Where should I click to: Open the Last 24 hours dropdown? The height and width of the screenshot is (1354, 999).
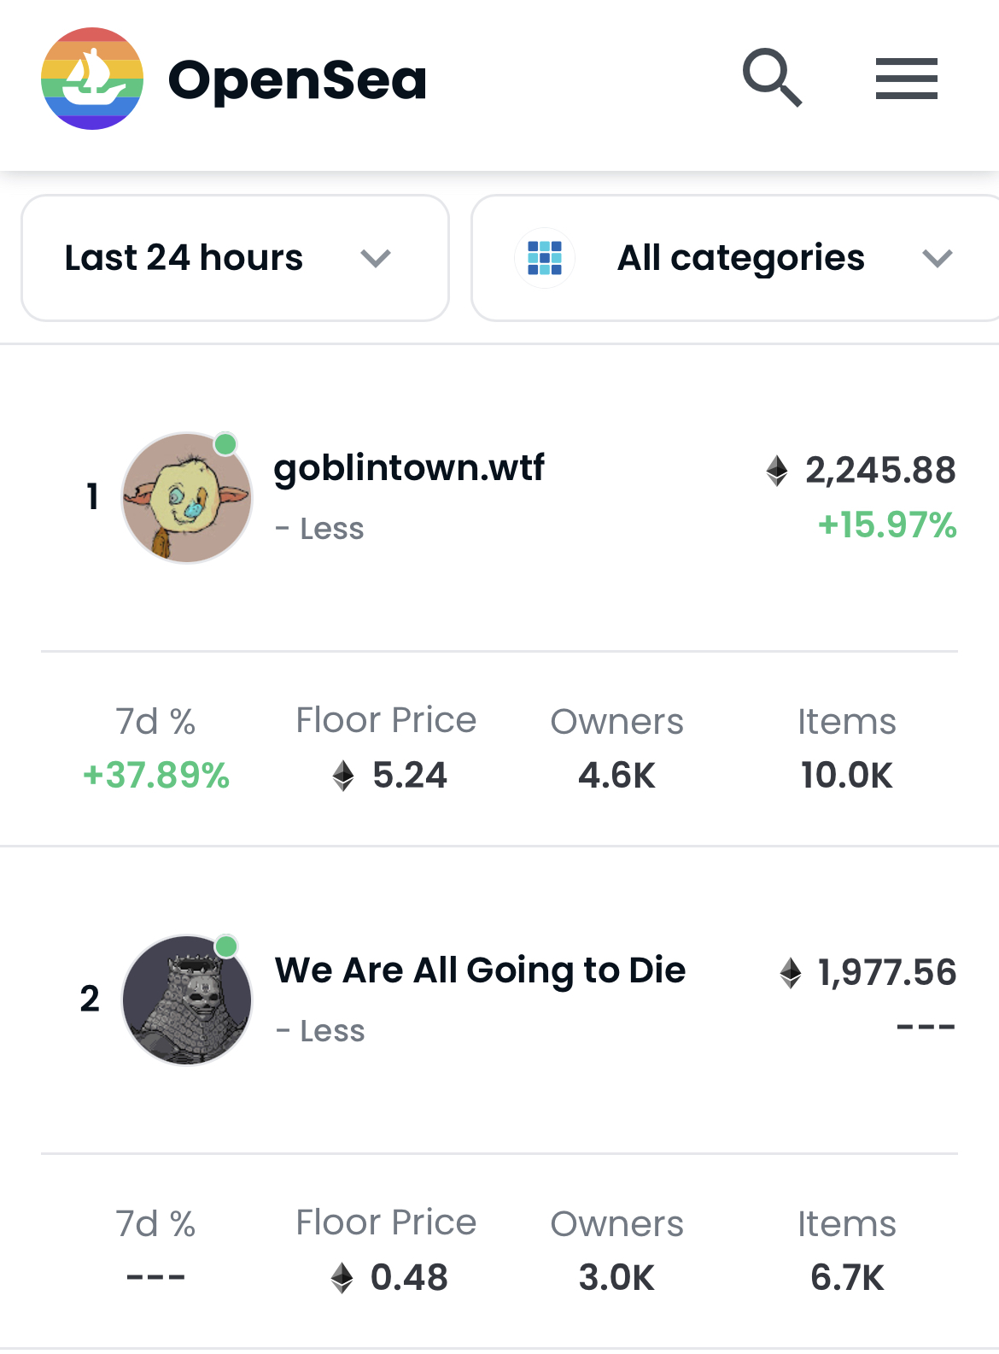(233, 257)
